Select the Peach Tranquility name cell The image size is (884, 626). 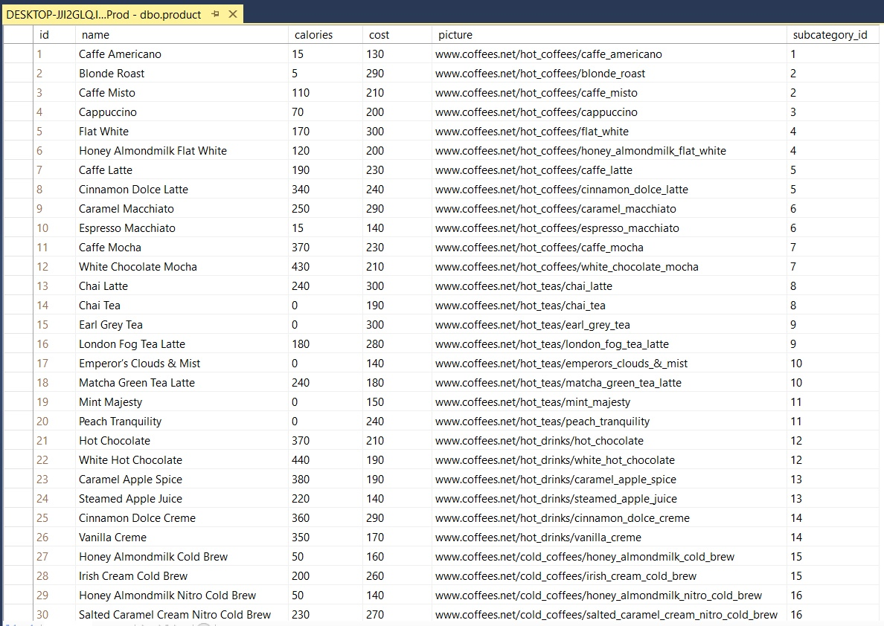click(x=182, y=422)
